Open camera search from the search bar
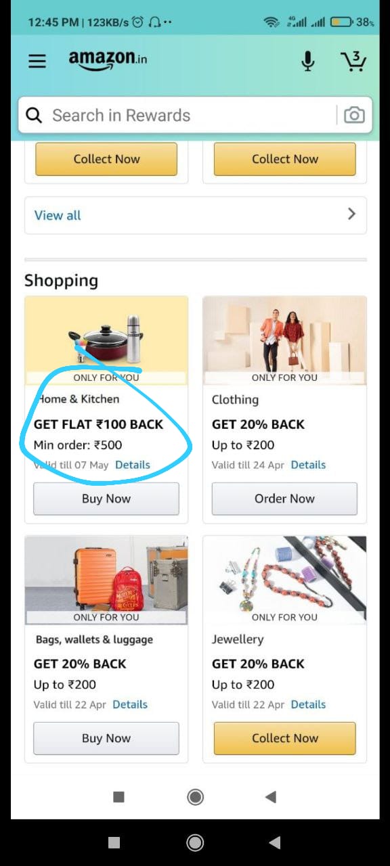Screen dimensions: 390x866 [354, 115]
